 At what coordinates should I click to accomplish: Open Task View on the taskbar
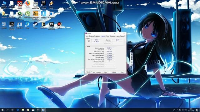pyautogui.click(x=12, y=110)
